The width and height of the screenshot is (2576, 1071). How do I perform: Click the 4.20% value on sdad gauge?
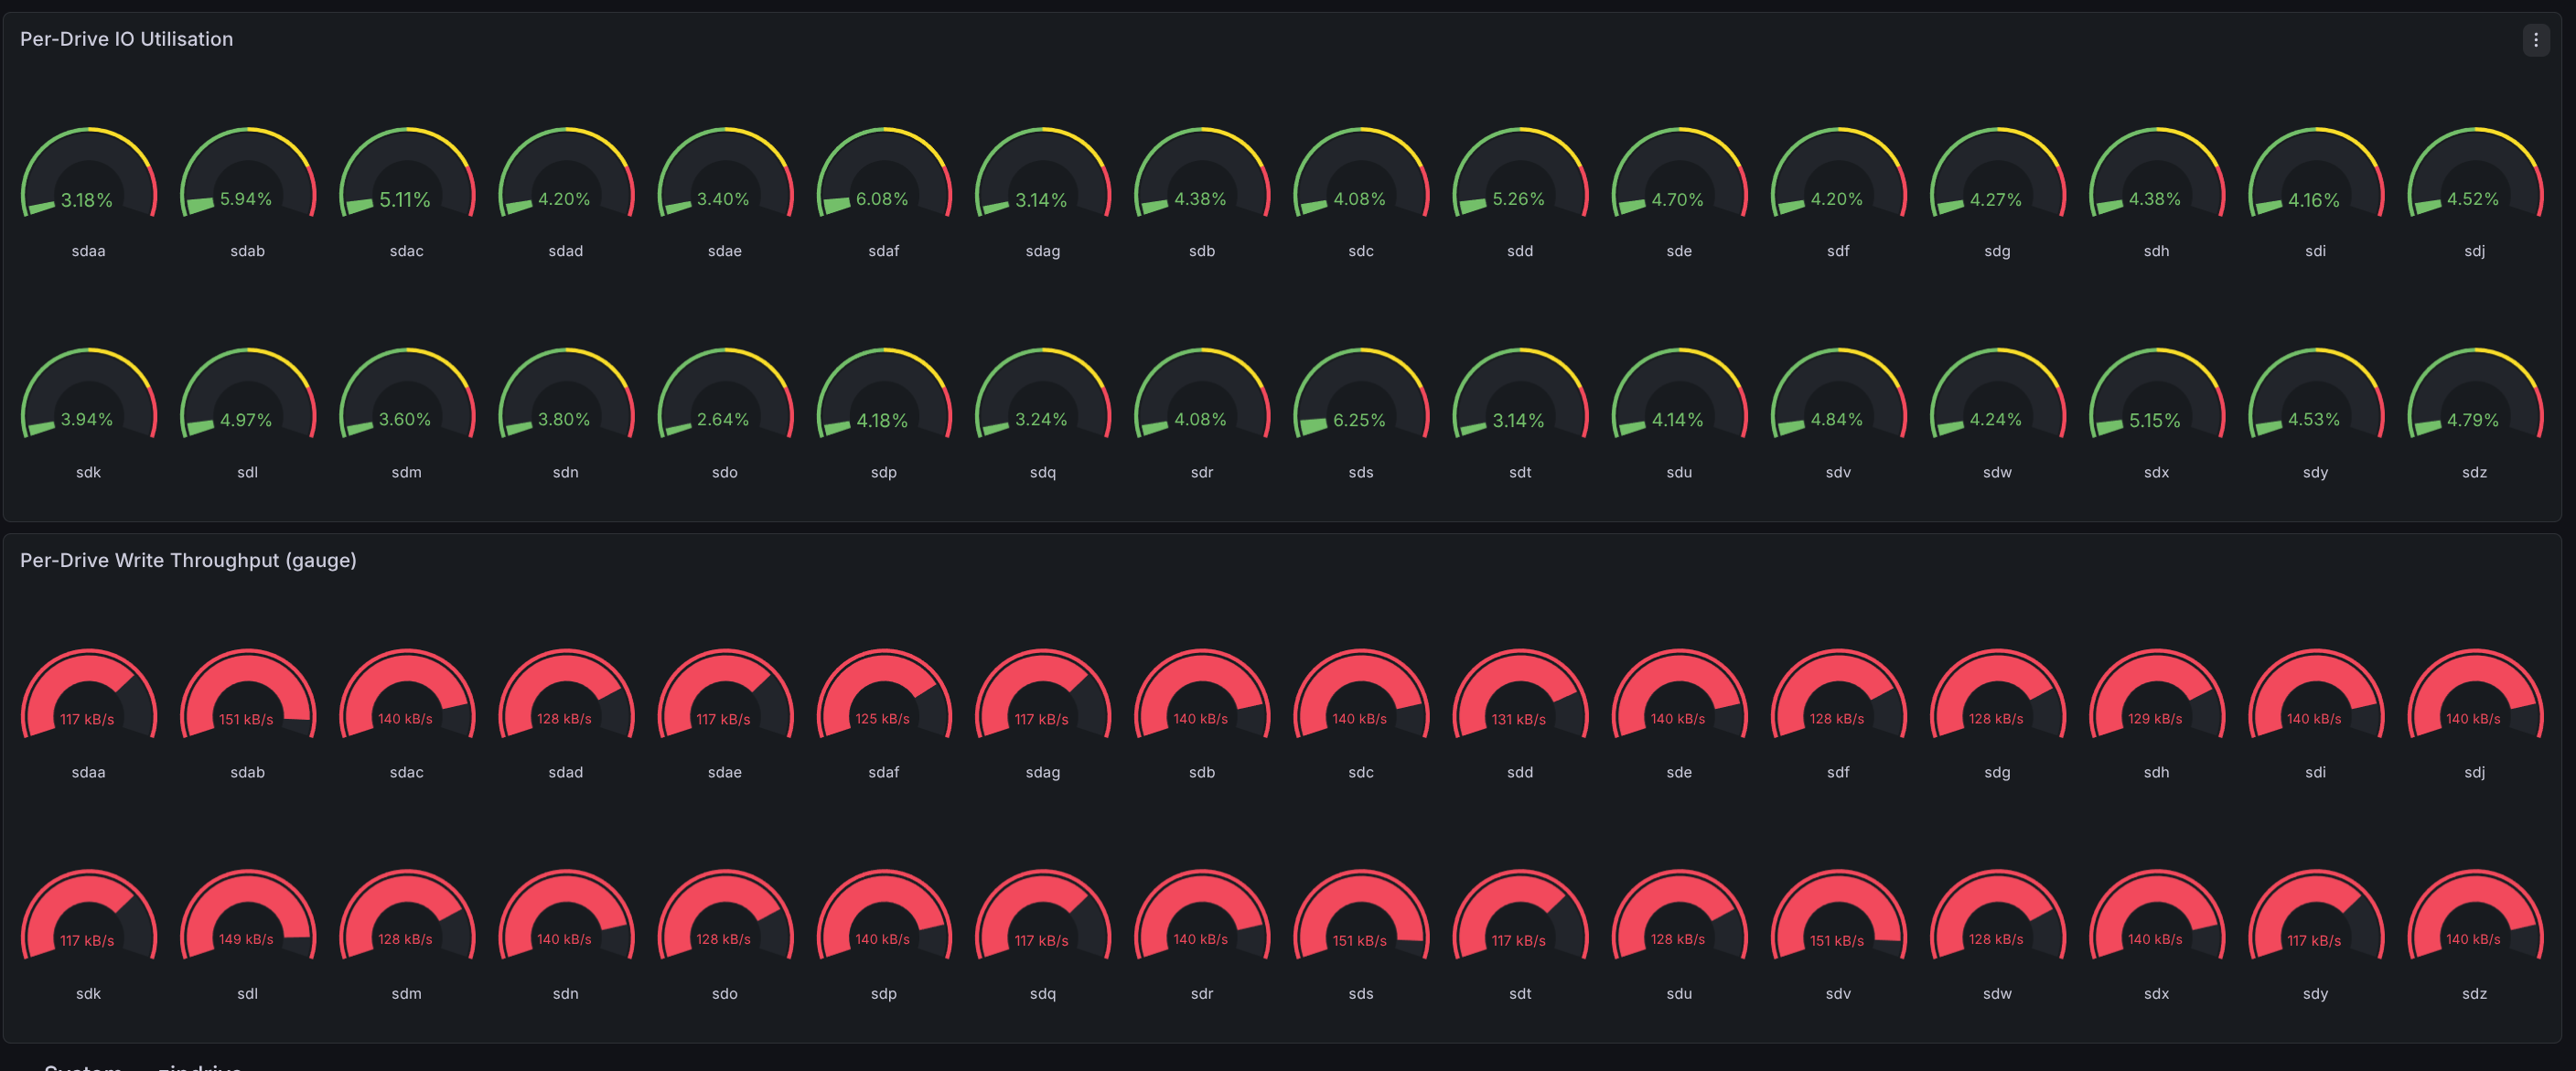564,199
